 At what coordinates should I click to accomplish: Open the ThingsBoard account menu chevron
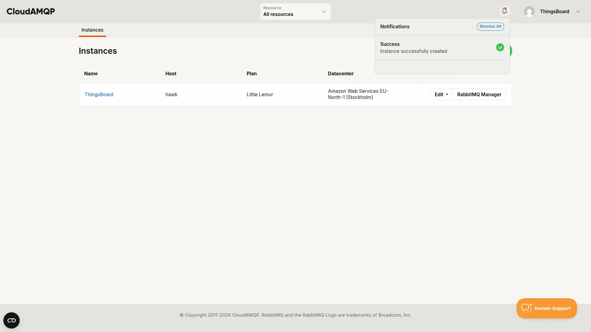[578, 12]
